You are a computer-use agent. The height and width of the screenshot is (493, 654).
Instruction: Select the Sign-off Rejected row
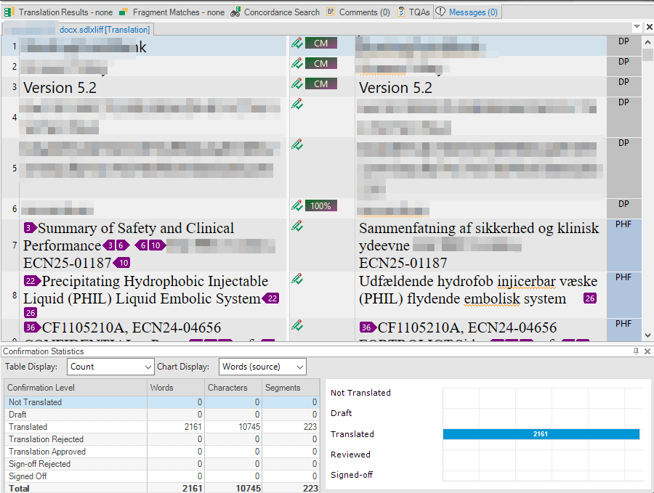pos(162,464)
